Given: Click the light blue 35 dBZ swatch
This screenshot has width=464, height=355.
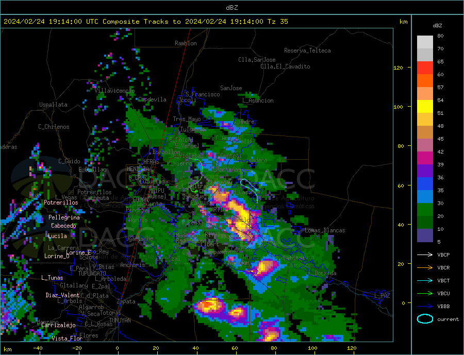Looking at the screenshot, I should click(425, 197).
